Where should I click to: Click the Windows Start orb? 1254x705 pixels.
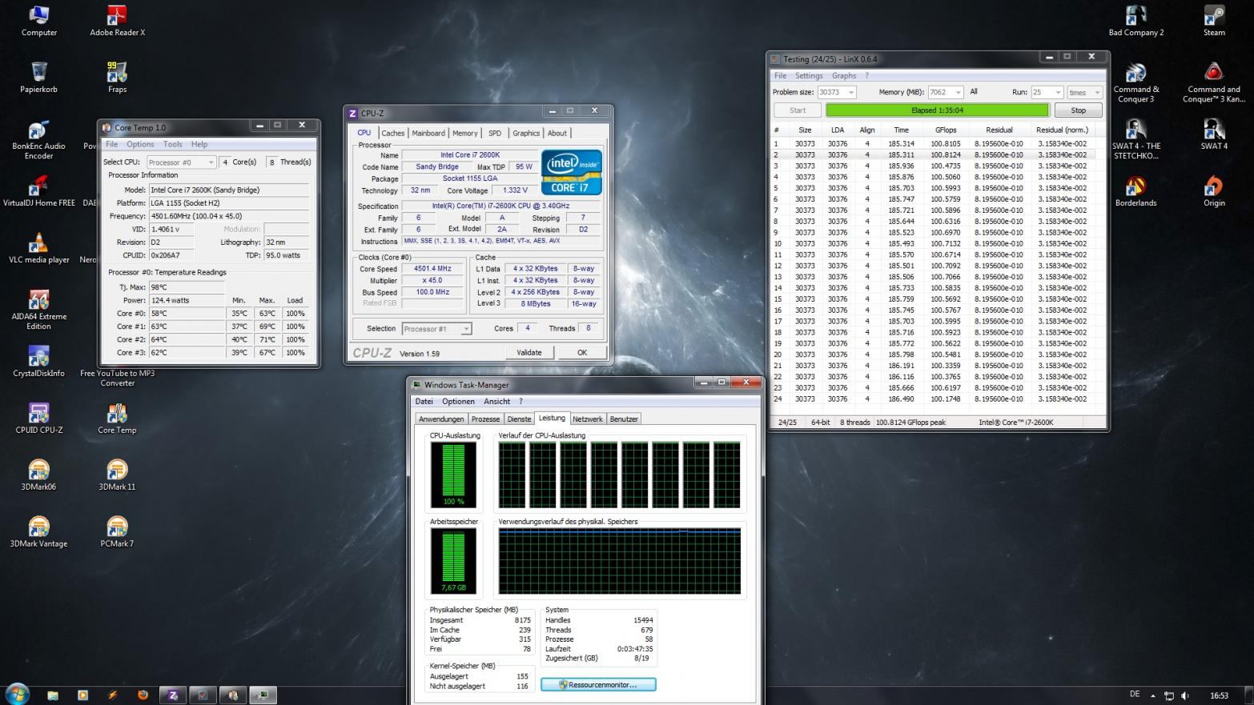[x=17, y=693]
